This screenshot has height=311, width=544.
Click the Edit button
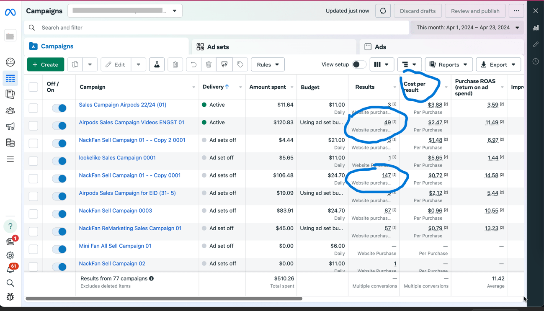coord(116,64)
